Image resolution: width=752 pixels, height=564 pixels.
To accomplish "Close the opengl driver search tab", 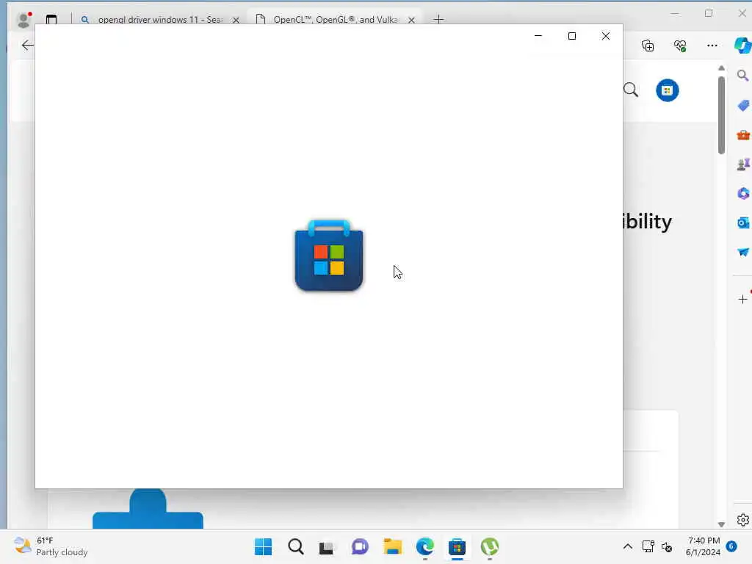I will (236, 20).
